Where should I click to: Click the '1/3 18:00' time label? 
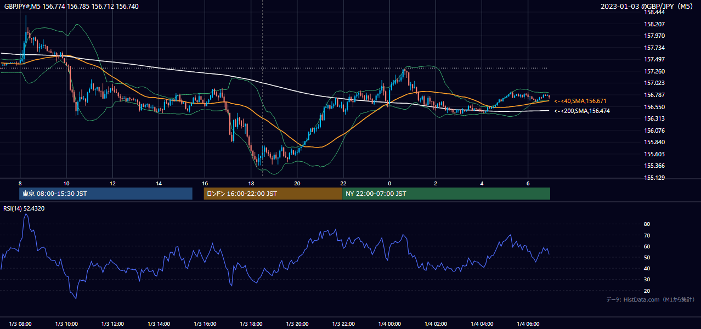pos(251,324)
